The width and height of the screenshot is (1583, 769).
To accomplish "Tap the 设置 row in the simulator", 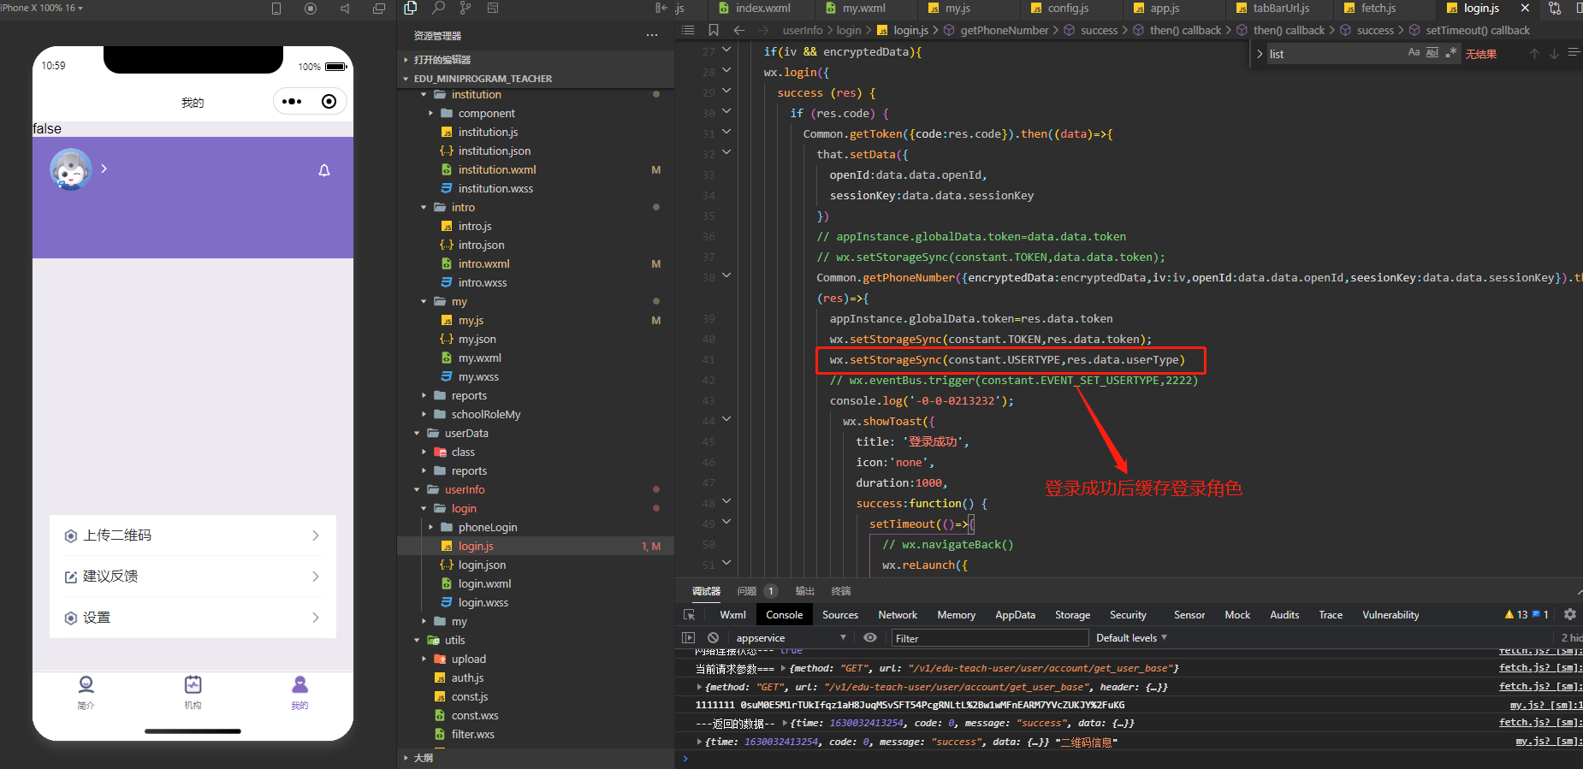I will (193, 618).
